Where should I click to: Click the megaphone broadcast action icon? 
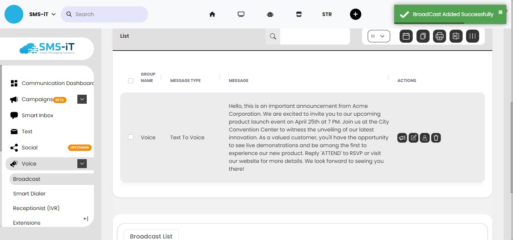point(402,138)
